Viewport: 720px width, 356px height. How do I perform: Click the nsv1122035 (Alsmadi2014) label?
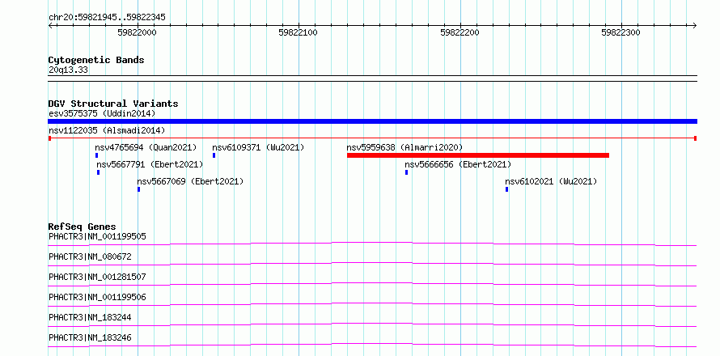pos(107,130)
